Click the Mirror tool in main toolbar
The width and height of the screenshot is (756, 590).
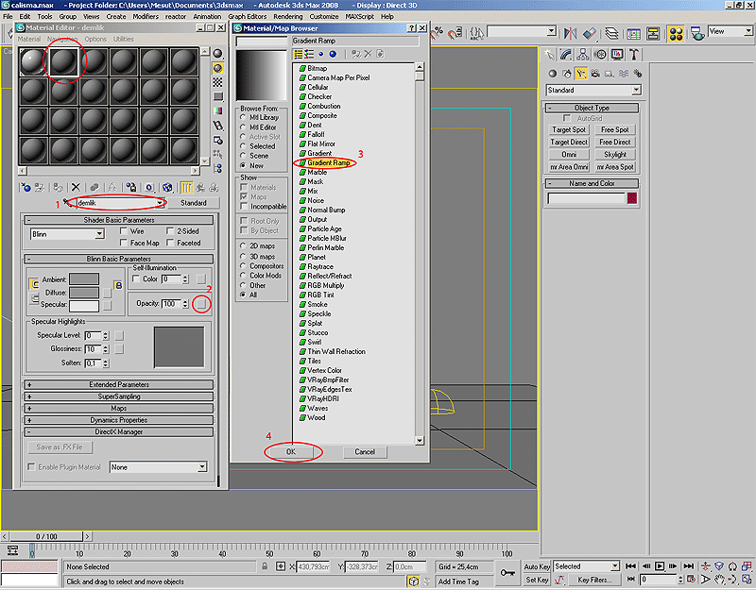569,32
